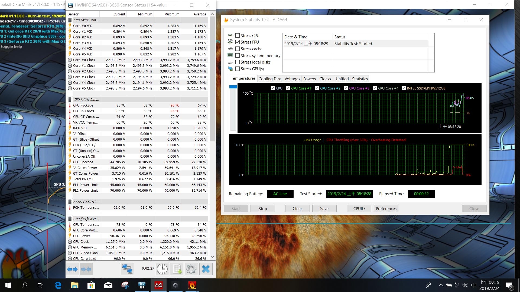Screen dimensions: 520x292
Task: Open AIDA64 Preferences button
Action: coord(386,208)
